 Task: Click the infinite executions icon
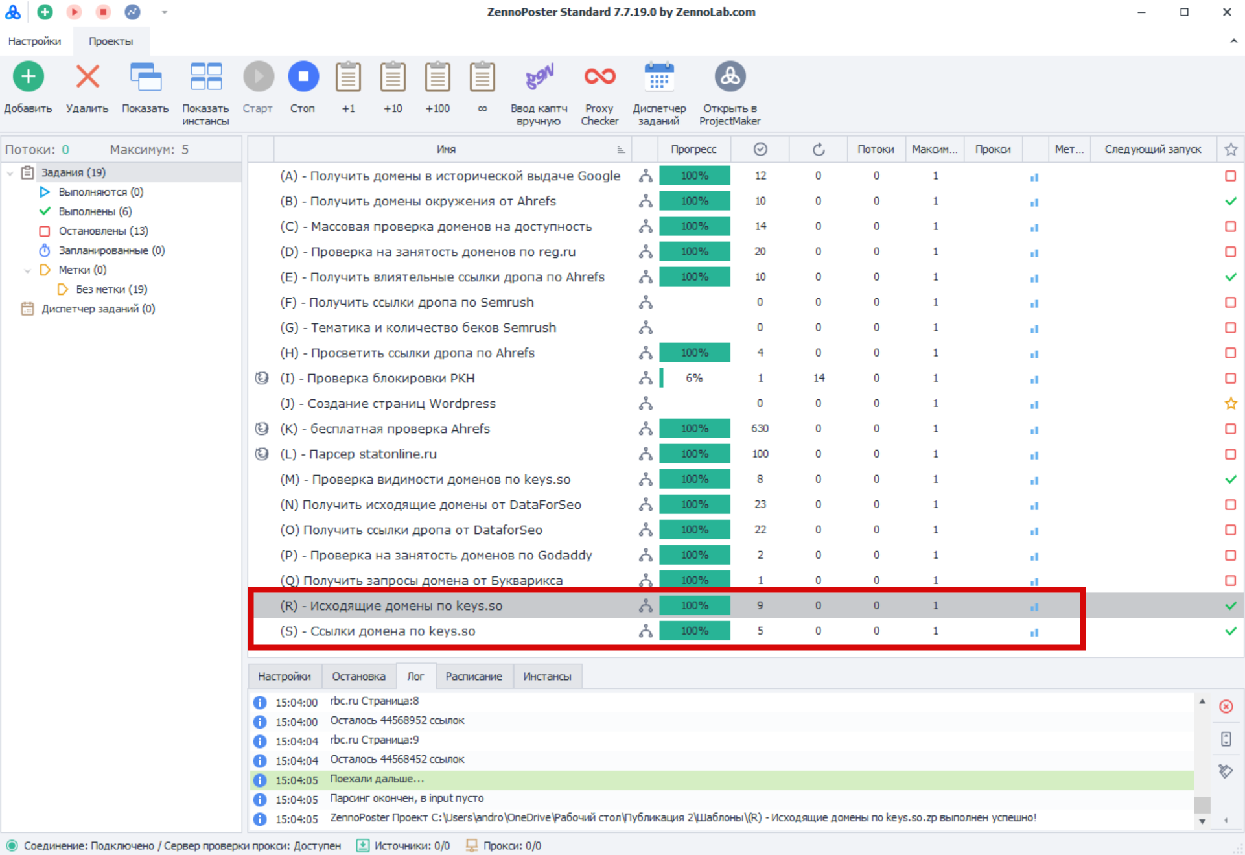[x=482, y=76]
